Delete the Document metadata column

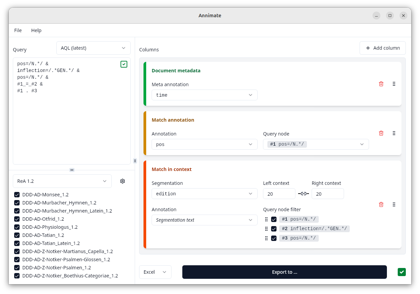(381, 84)
